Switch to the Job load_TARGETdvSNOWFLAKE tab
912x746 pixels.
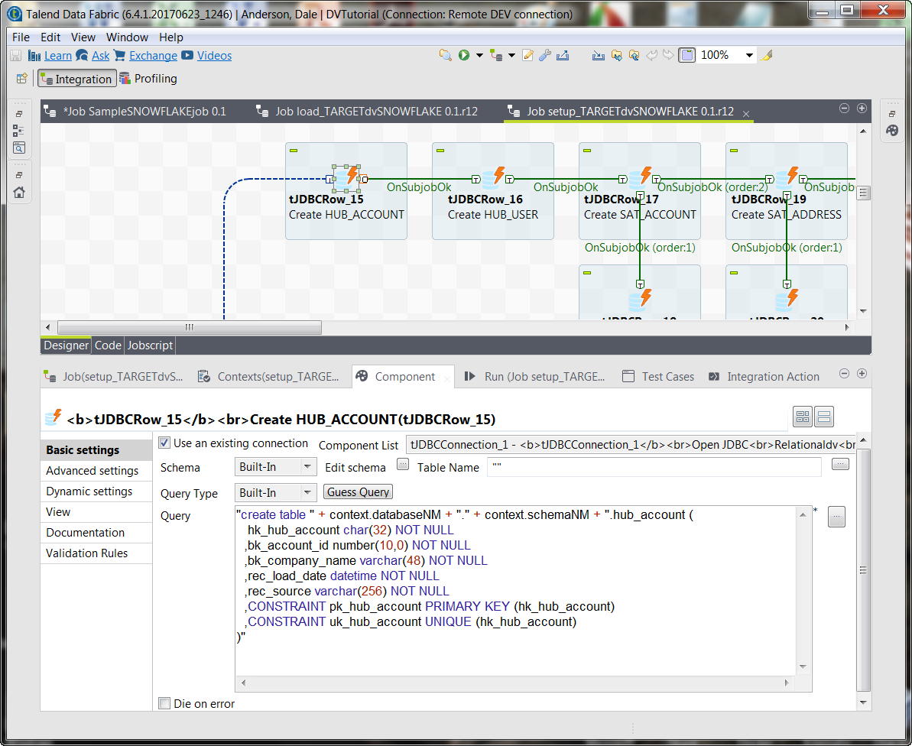(x=376, y=112)
